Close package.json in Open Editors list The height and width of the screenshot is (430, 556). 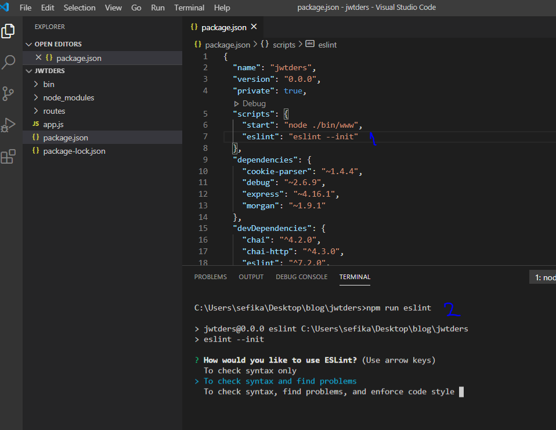39,57
